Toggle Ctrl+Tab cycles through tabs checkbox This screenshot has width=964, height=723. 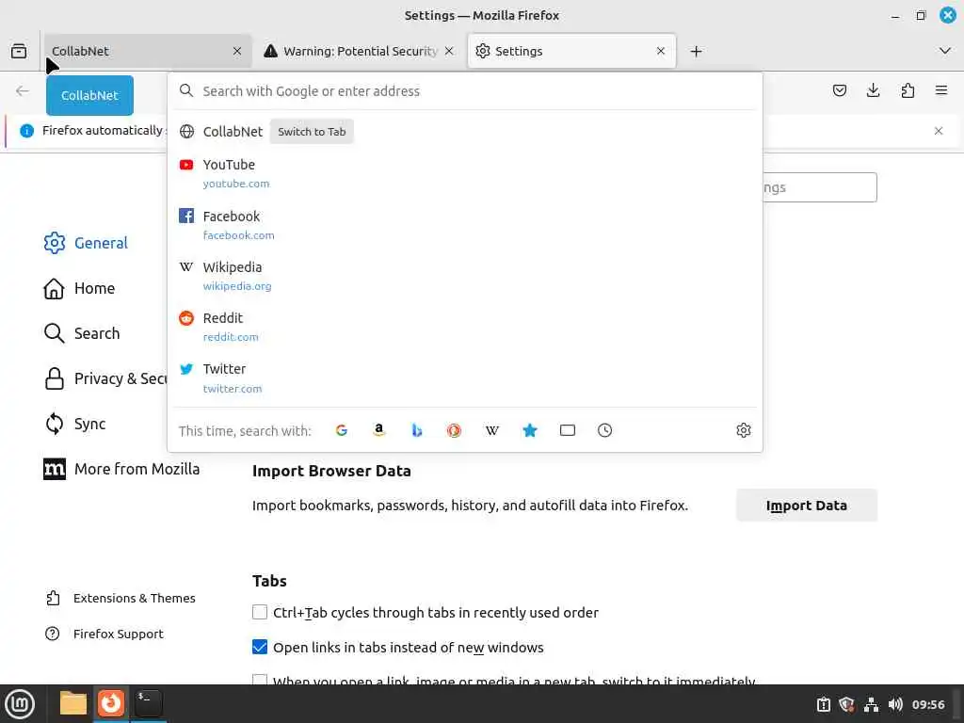pyautogui.click(x=260, y=612)
